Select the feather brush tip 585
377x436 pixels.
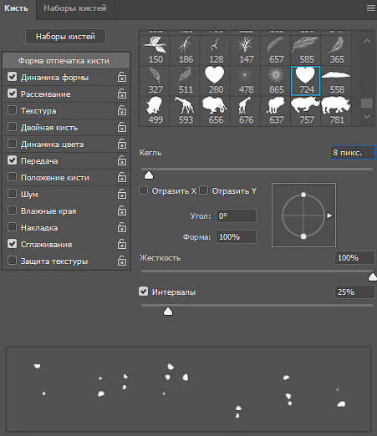305,50
